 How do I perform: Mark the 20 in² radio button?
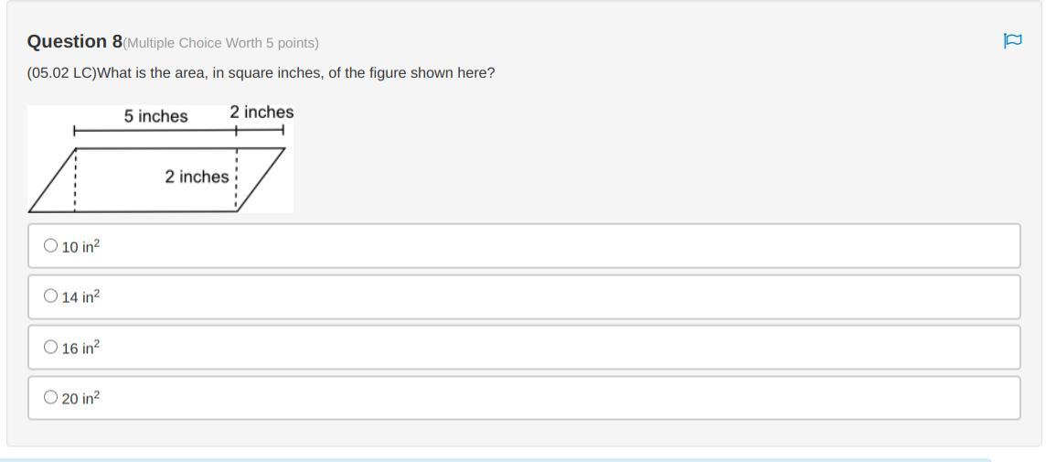(50, 397)
